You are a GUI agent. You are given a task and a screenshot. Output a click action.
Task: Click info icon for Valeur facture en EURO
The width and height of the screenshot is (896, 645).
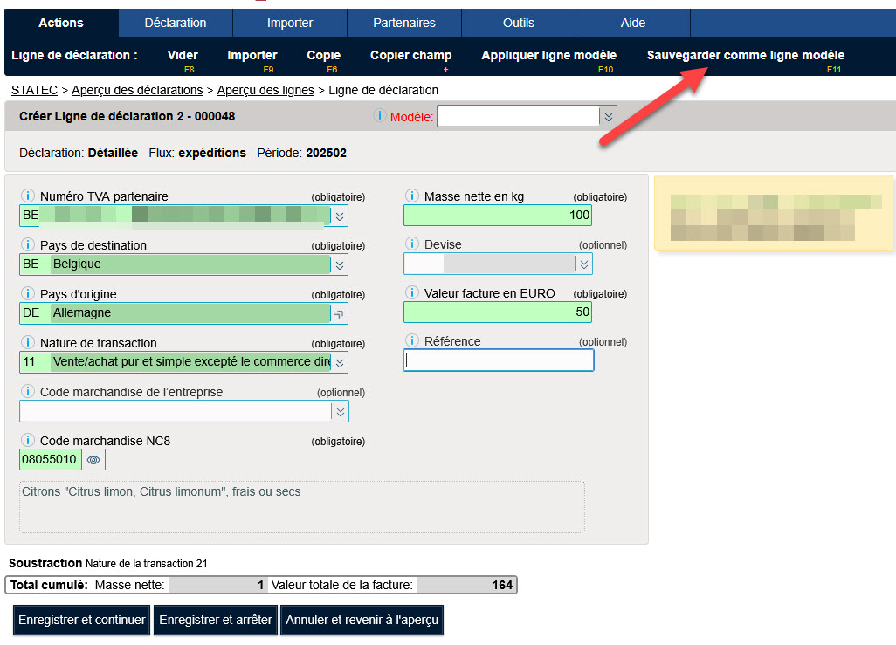point(411,292)
